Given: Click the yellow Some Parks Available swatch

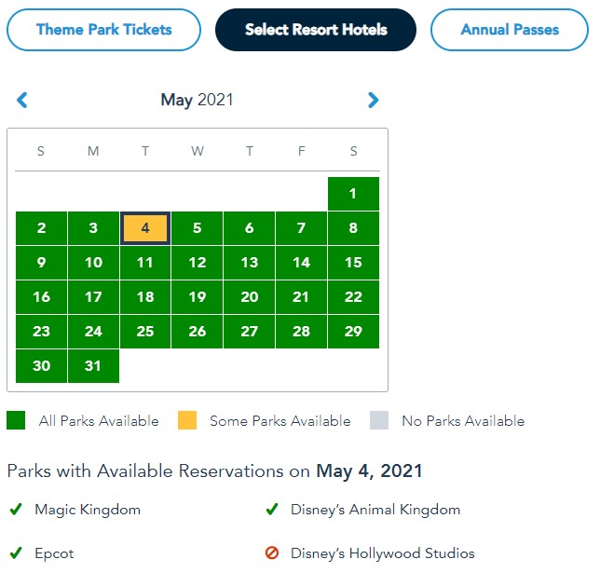Looking at the screenshot, I should coord(187,420).
